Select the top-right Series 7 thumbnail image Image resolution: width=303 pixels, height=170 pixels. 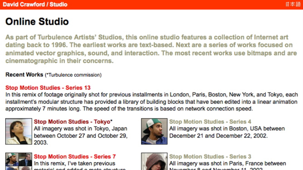(x=25, y=159)
